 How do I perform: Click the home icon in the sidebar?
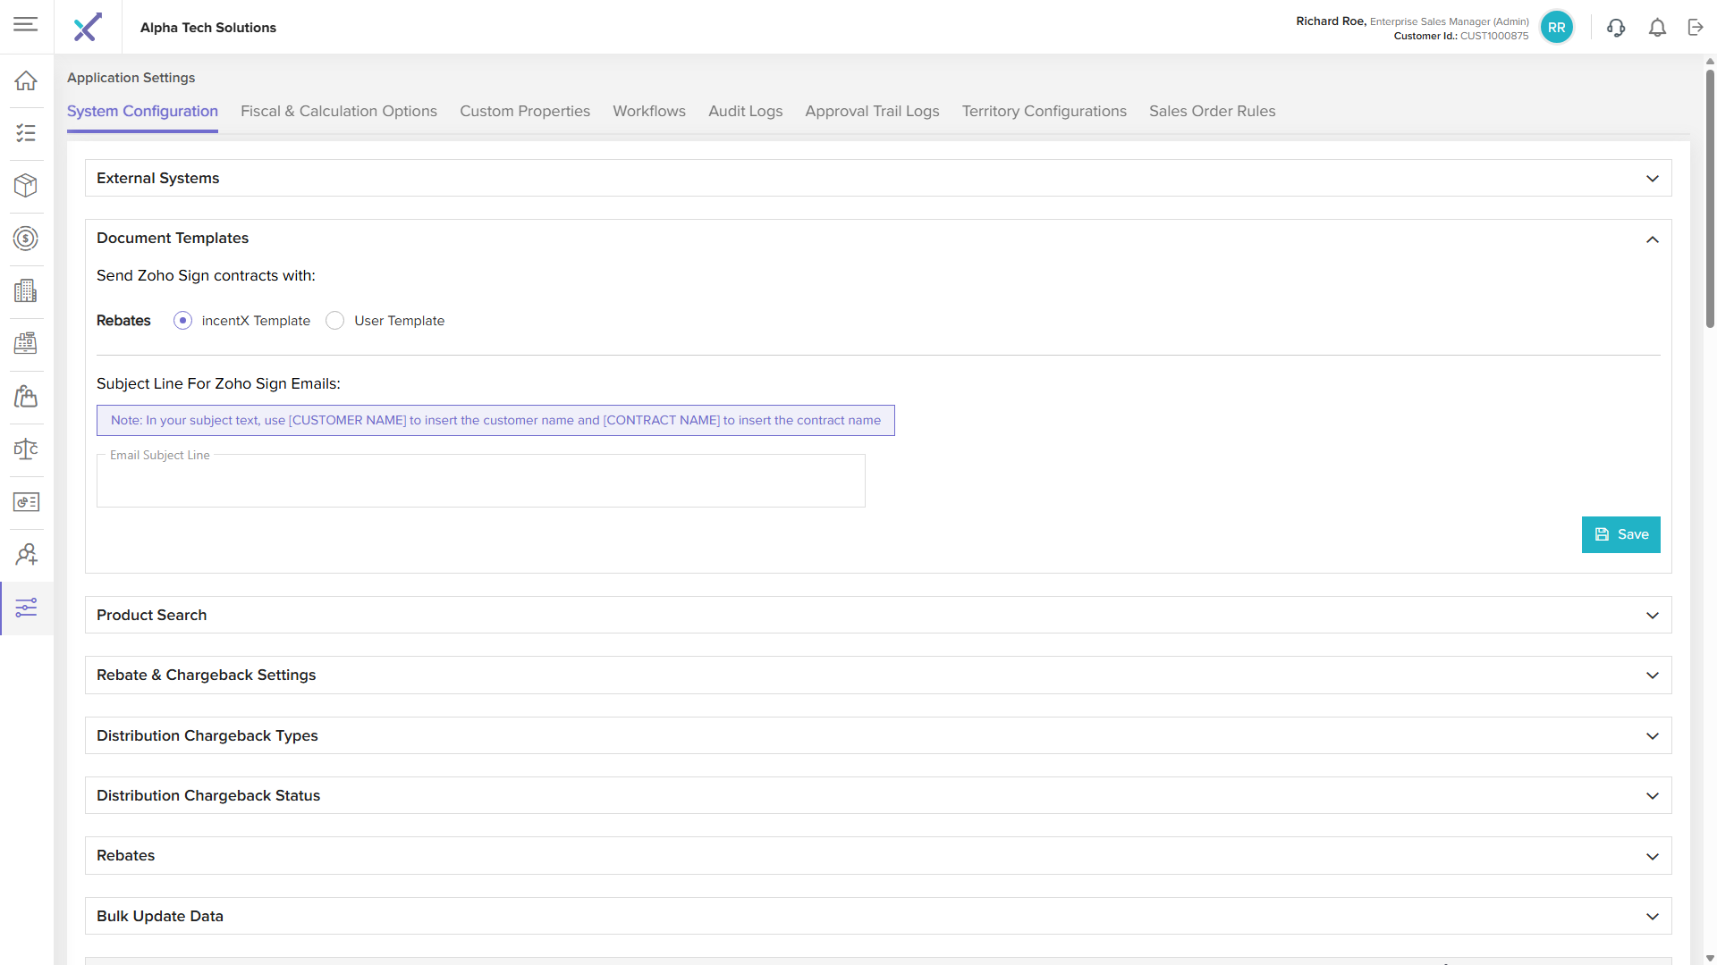pos(26,80)
